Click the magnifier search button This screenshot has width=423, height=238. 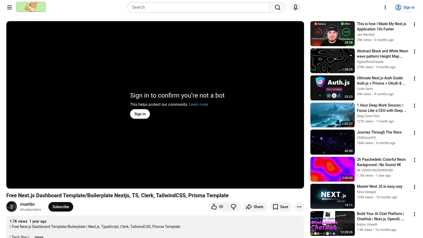coord(278,7)
